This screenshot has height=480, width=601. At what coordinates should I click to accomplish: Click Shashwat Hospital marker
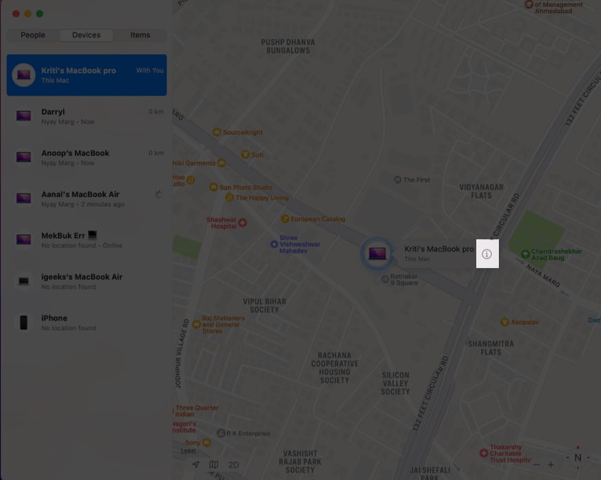[243, 222]
